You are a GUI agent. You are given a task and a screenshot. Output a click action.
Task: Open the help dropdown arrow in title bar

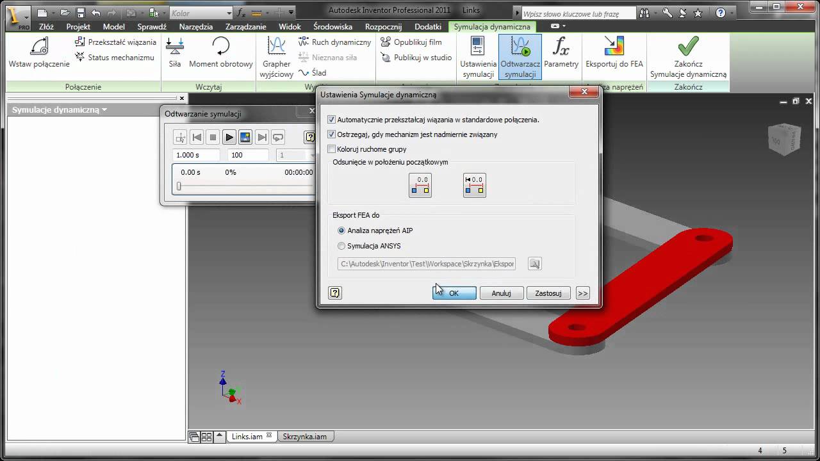[x=732, y=13]
